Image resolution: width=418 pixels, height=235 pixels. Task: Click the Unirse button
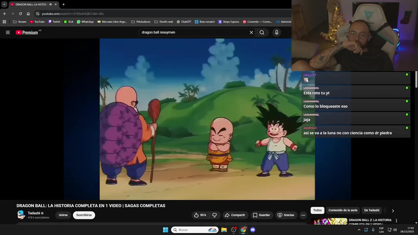coord(63,215)
